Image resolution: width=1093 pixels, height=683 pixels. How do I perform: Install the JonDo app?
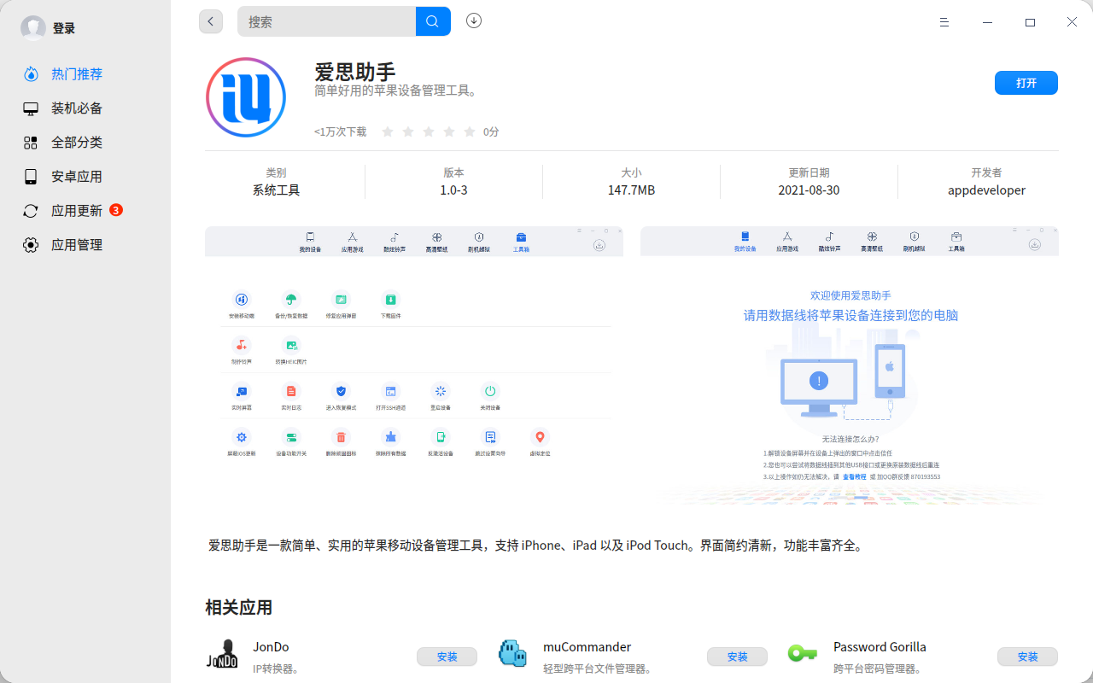447,657
